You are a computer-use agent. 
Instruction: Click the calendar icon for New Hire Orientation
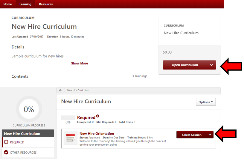pyautogui.click(x=71, y=138)
